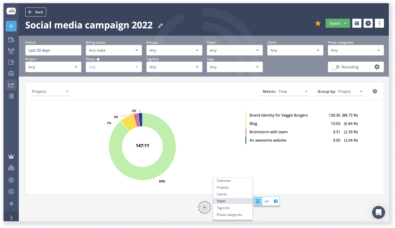Expand the Billing status dropdown

[113, 50]
